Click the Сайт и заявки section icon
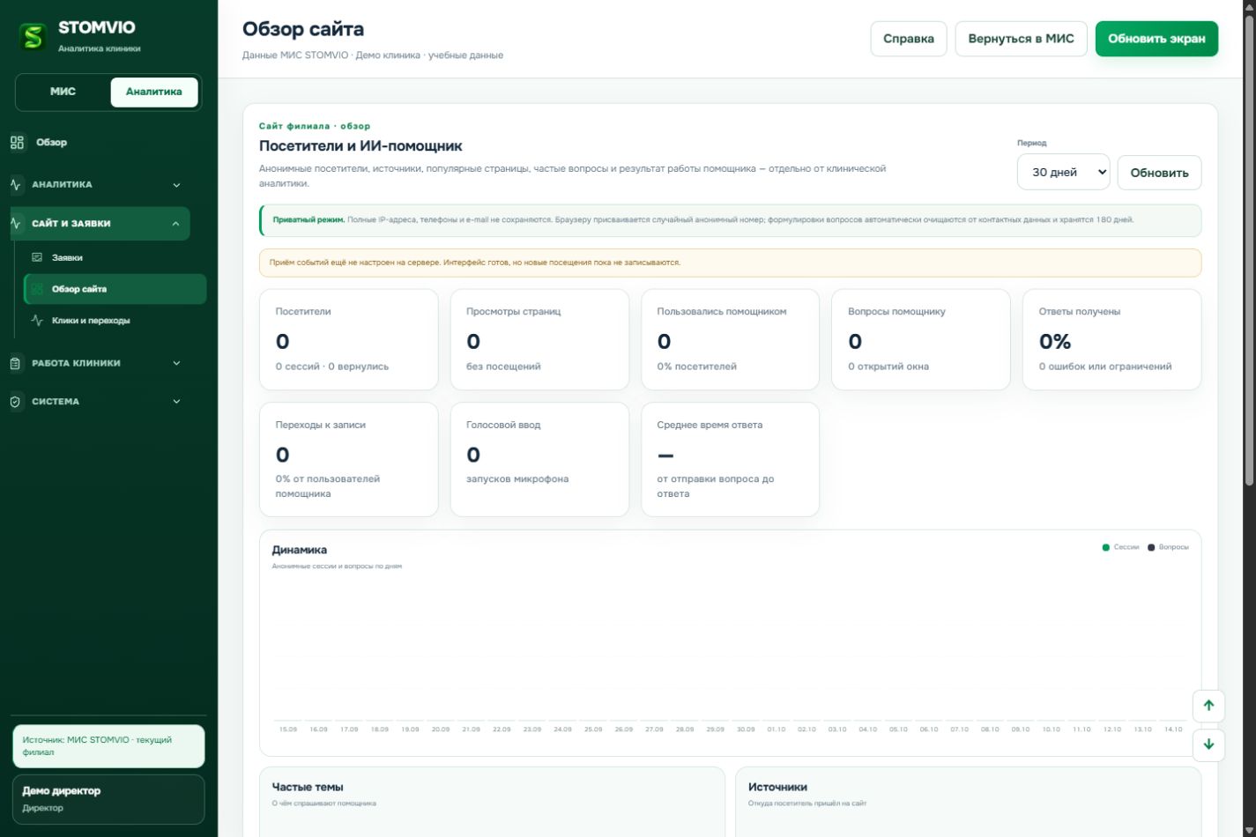The image size is (1256, 837). 16,224
